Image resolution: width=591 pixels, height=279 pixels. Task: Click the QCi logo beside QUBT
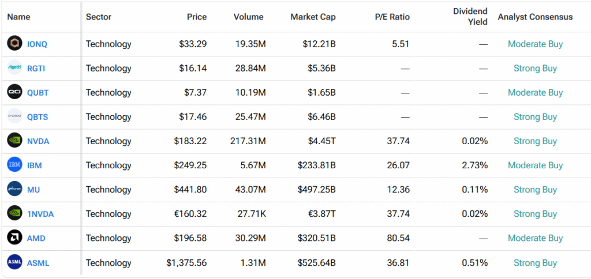pos(14,92)
